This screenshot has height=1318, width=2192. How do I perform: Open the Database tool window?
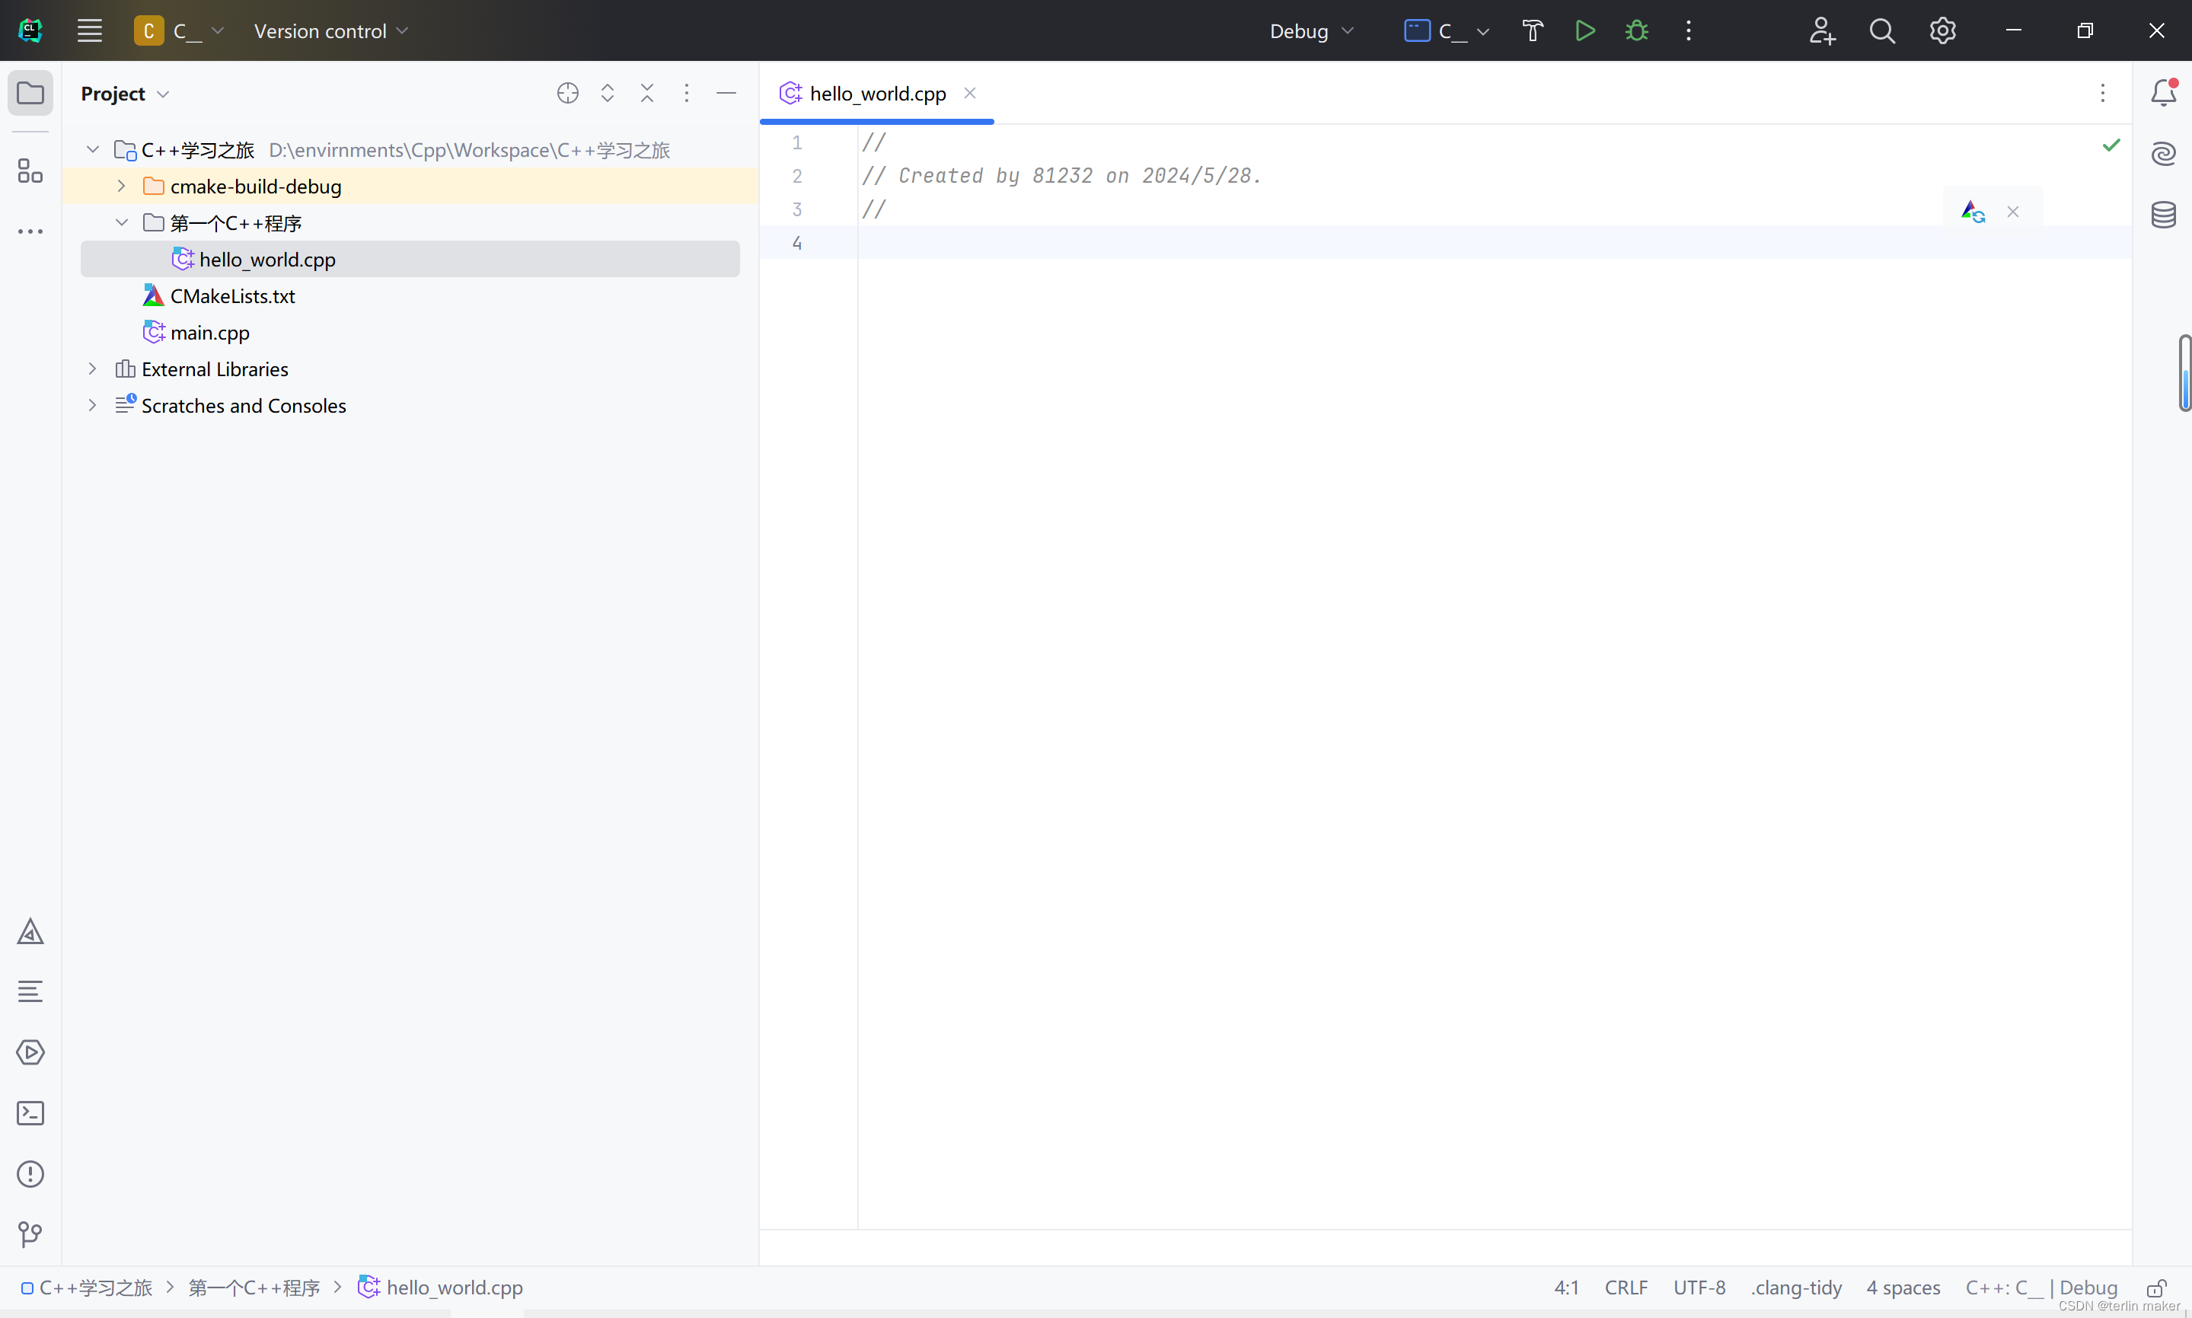tap(2164, 214)
